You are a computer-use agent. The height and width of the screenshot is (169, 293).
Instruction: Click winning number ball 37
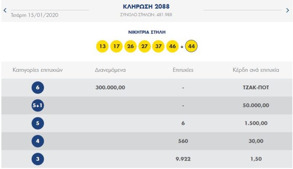point(158,47)
